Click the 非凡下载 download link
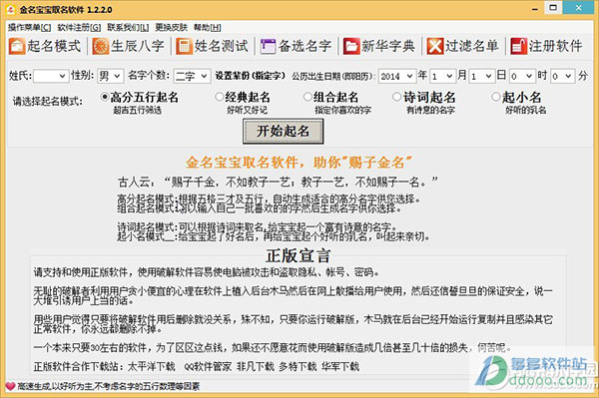 tap(256, 367)
